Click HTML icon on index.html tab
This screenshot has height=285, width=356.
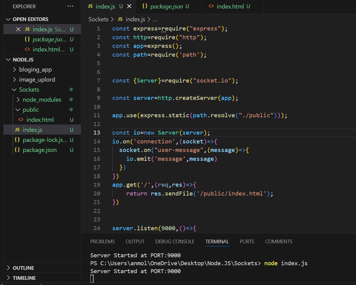[211, 6]
